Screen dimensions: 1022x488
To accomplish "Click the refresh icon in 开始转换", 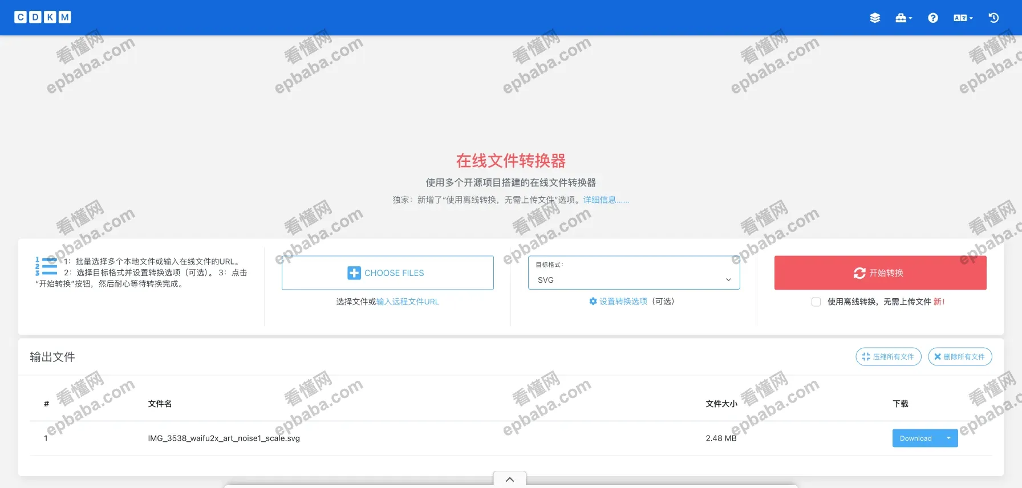I will tap(859, 273).
